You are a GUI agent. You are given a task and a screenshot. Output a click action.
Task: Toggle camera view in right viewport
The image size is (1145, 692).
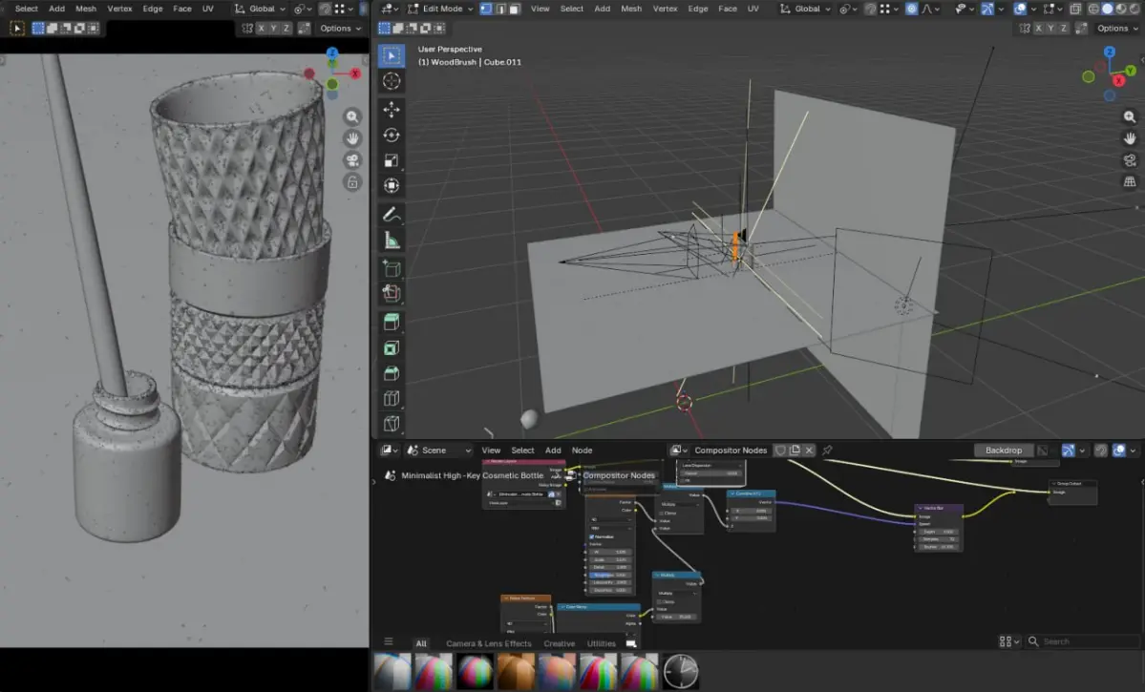1130,159
